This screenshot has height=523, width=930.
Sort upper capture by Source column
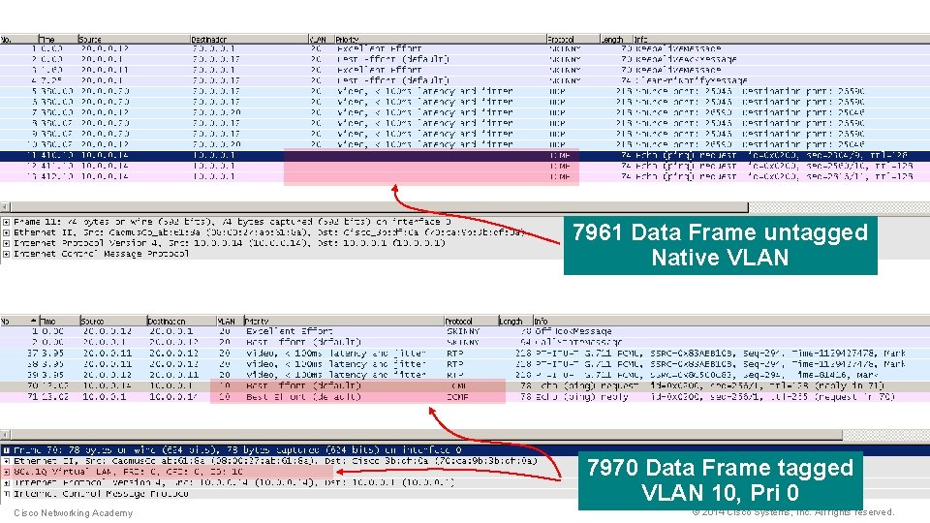134,39
